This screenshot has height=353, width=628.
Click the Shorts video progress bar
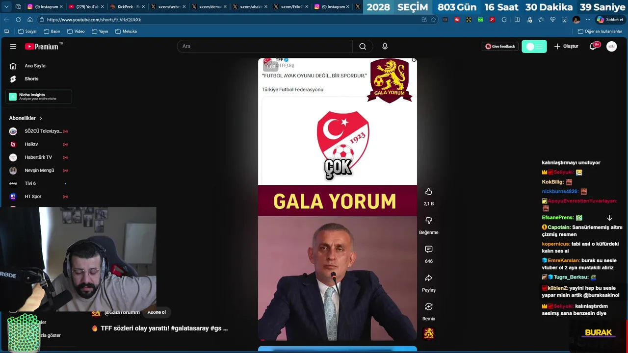pos(338,340)
